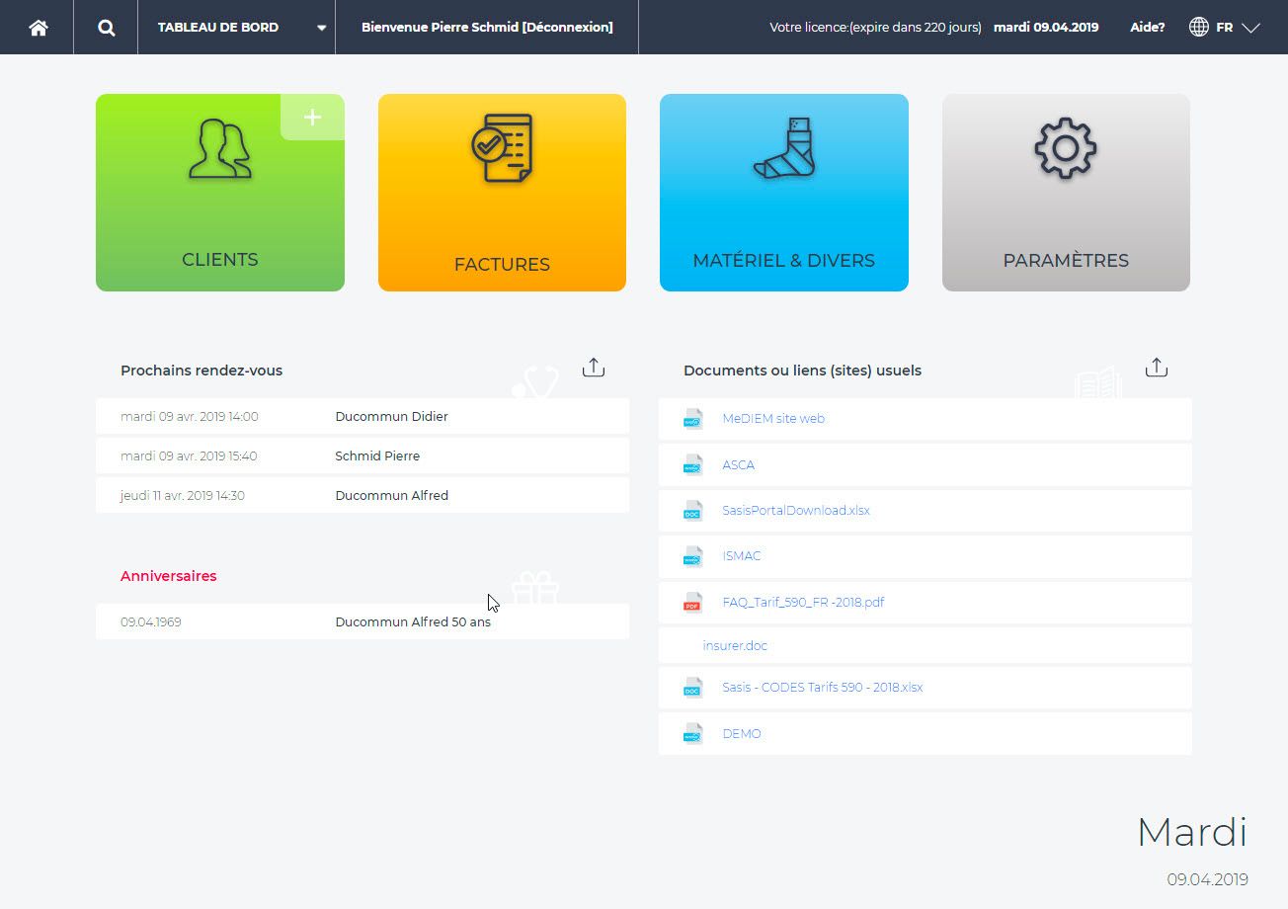Open SasisPortalDownload.xlsx file link
Screen dimensions: 1288x909
tap(795, 511)
